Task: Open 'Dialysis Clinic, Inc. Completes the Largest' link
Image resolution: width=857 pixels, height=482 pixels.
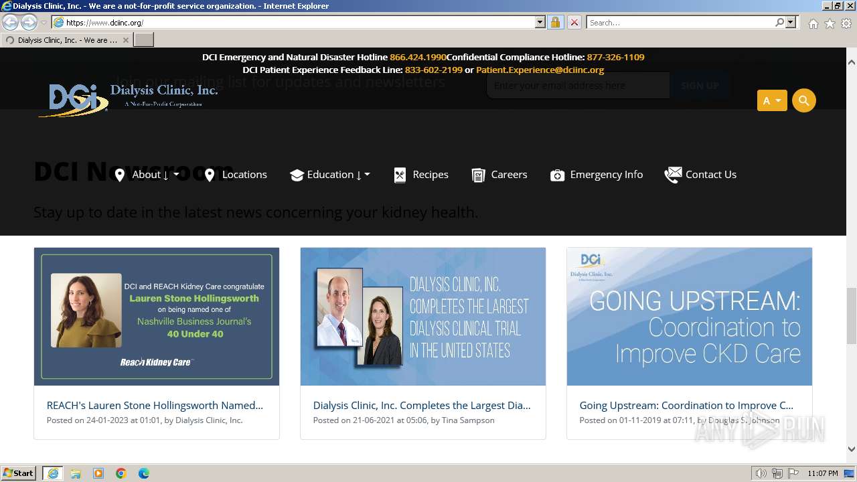Action: click(422, 405)
